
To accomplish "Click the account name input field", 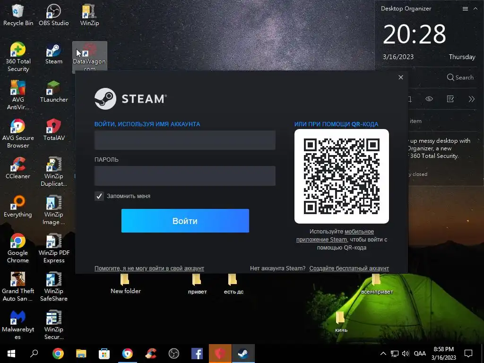I will tap(185, 140).
